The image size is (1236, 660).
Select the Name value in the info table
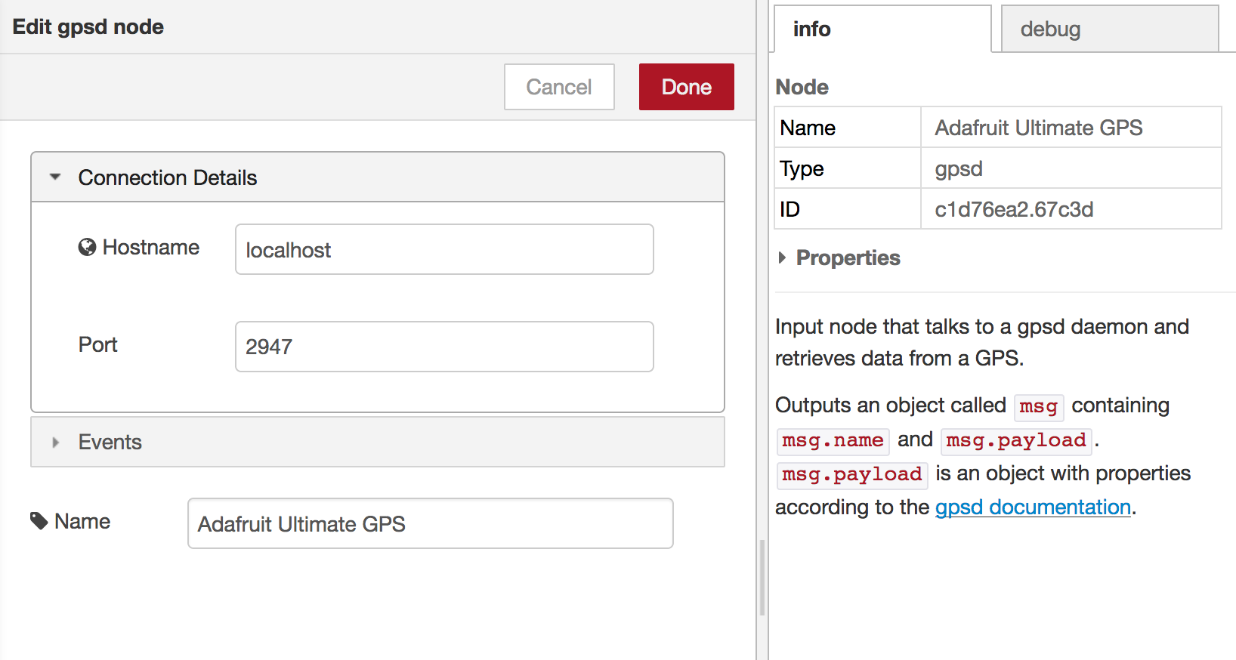pyautogui.click(x=1039, y=128)
